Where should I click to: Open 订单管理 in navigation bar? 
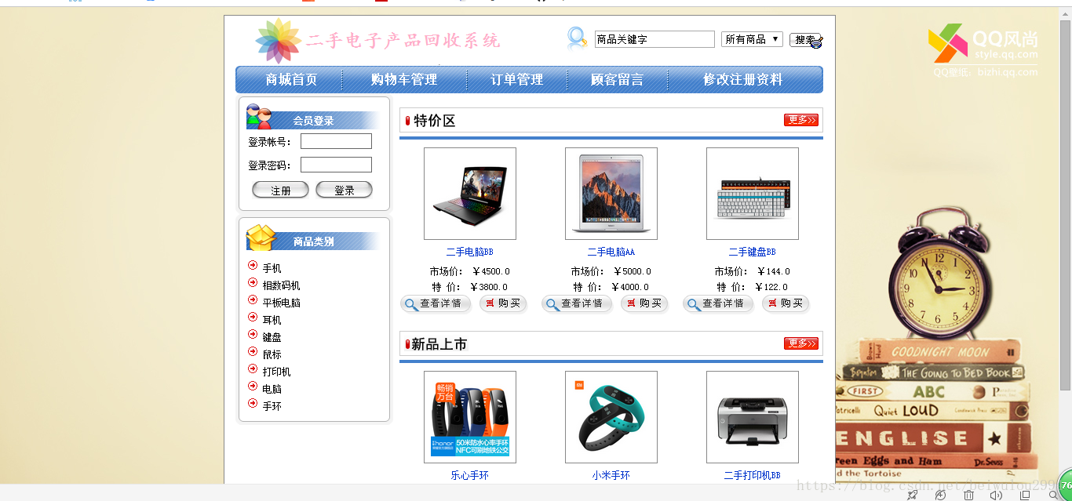pyautogui.click(x=517, y=80)
